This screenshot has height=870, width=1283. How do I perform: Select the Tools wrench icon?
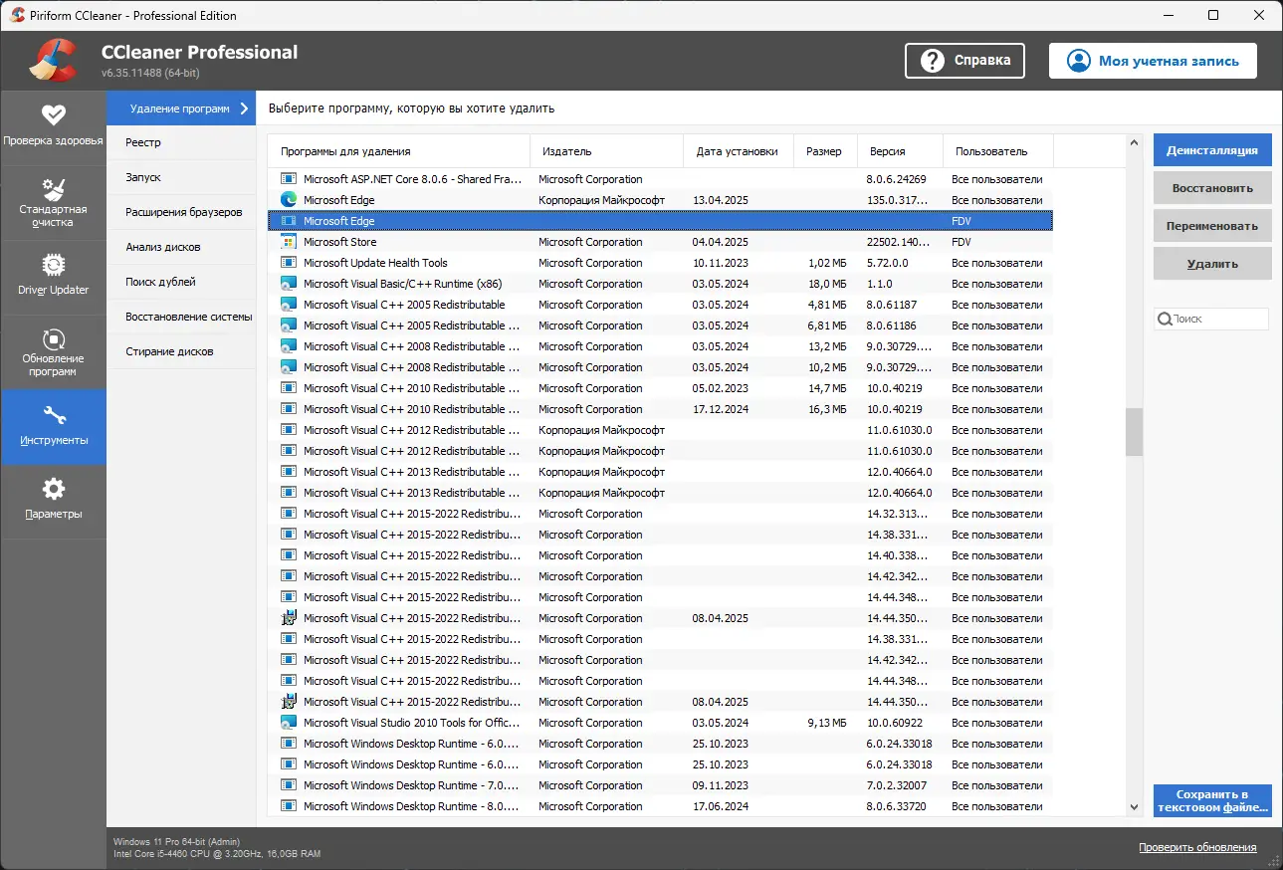pyautogui.click(x=53, y=415)
